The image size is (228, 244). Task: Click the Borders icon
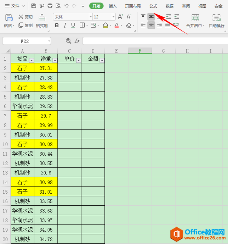coord(82,25)
